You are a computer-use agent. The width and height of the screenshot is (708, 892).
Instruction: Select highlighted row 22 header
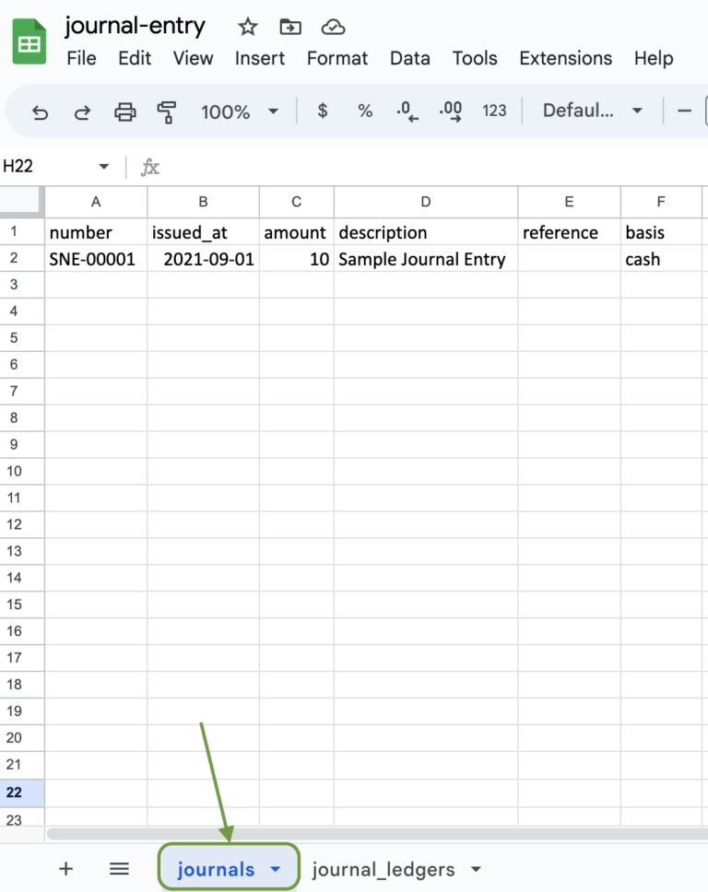21,792
